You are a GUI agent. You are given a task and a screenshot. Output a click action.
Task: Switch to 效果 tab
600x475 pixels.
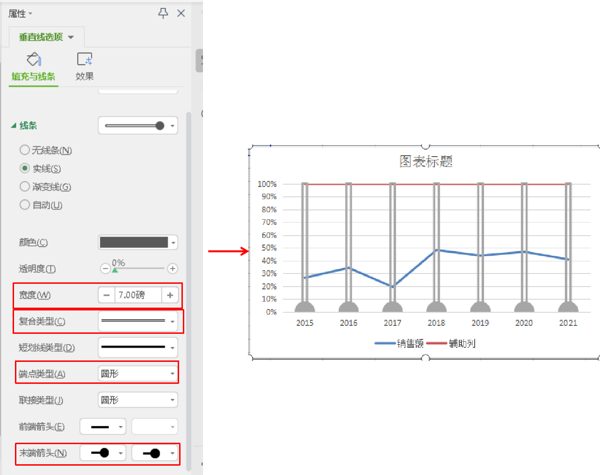pos(85,76)
